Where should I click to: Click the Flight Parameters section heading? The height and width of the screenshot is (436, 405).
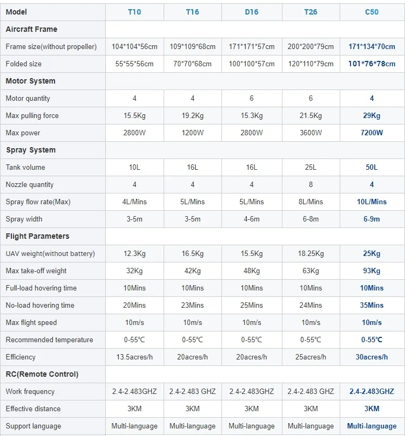click(x=37, y=236)
